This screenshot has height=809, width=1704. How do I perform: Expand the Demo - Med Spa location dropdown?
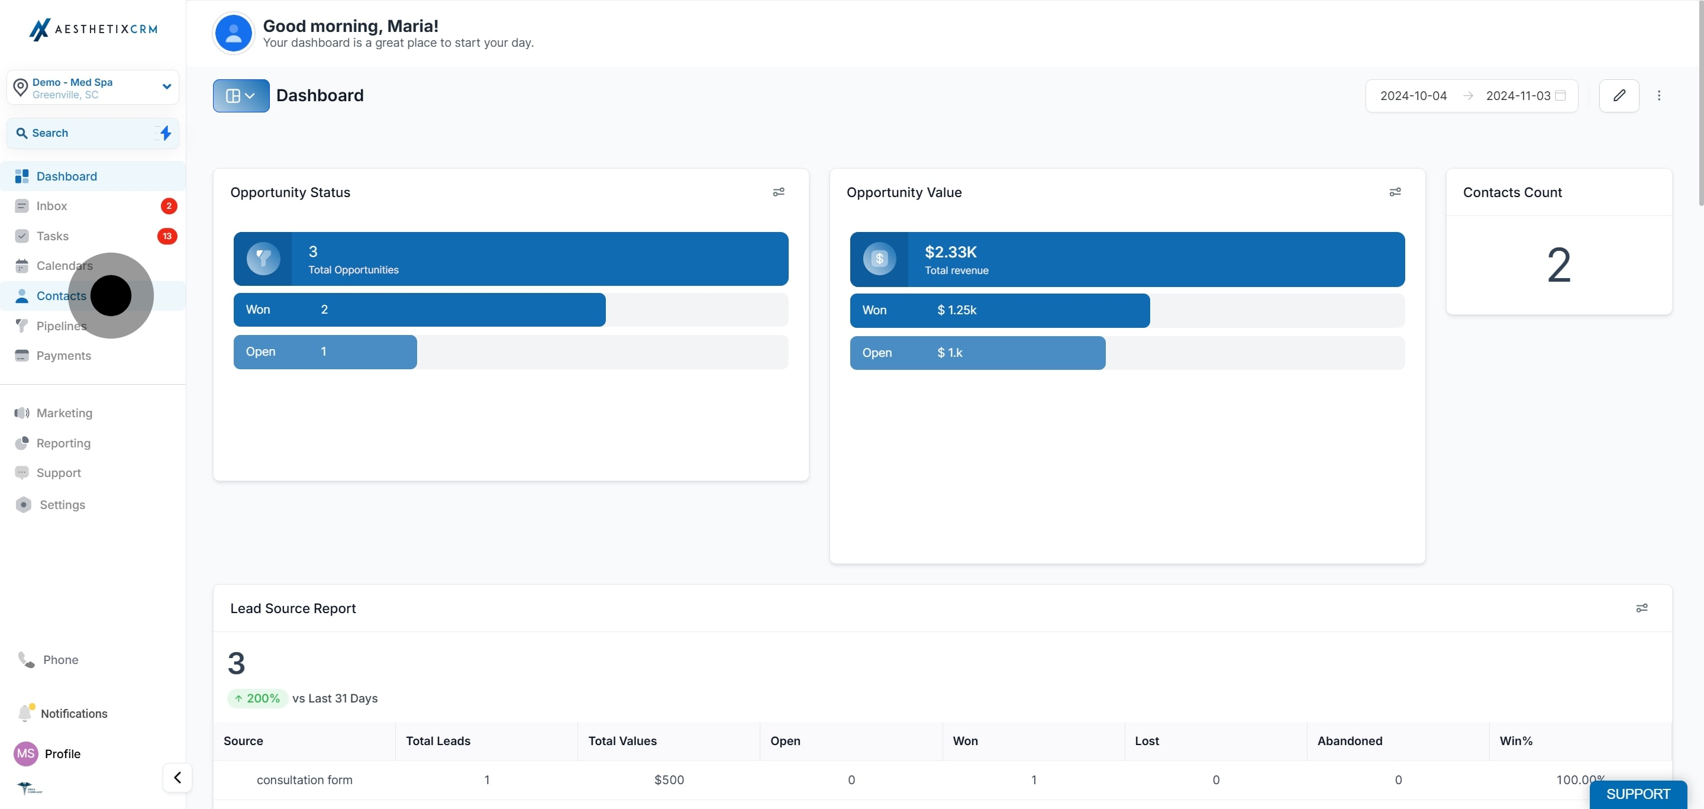[167, 86]
